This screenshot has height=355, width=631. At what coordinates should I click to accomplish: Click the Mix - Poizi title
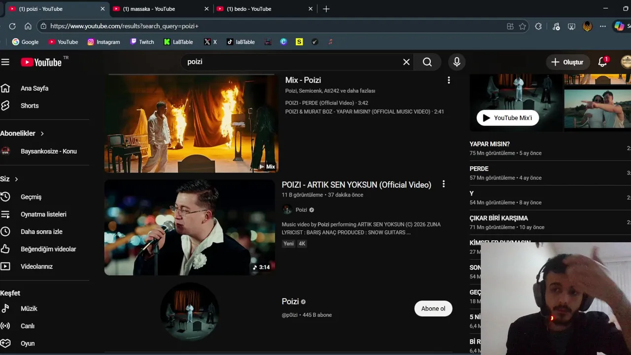303,80
